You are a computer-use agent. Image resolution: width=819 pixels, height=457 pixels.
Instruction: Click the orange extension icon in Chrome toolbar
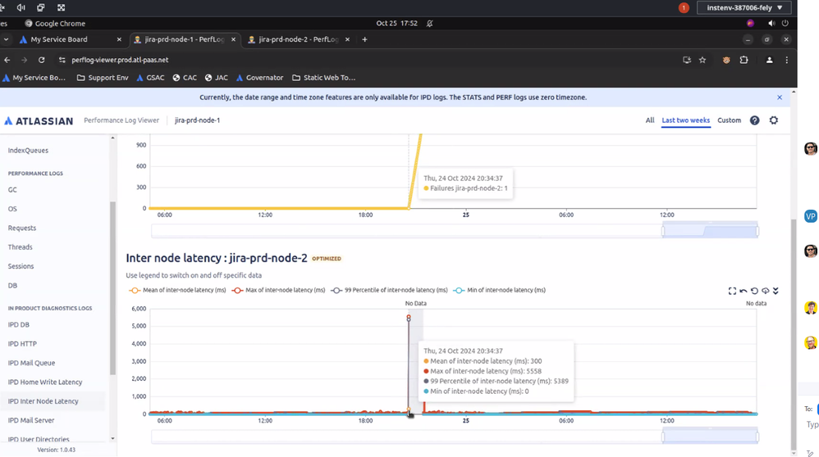click(x=726, y=60)
